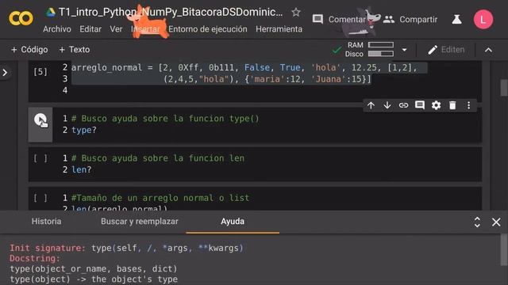Screen dimensions: 508x285
Task: Open the Archivo menu
Action: coord(57,29)
